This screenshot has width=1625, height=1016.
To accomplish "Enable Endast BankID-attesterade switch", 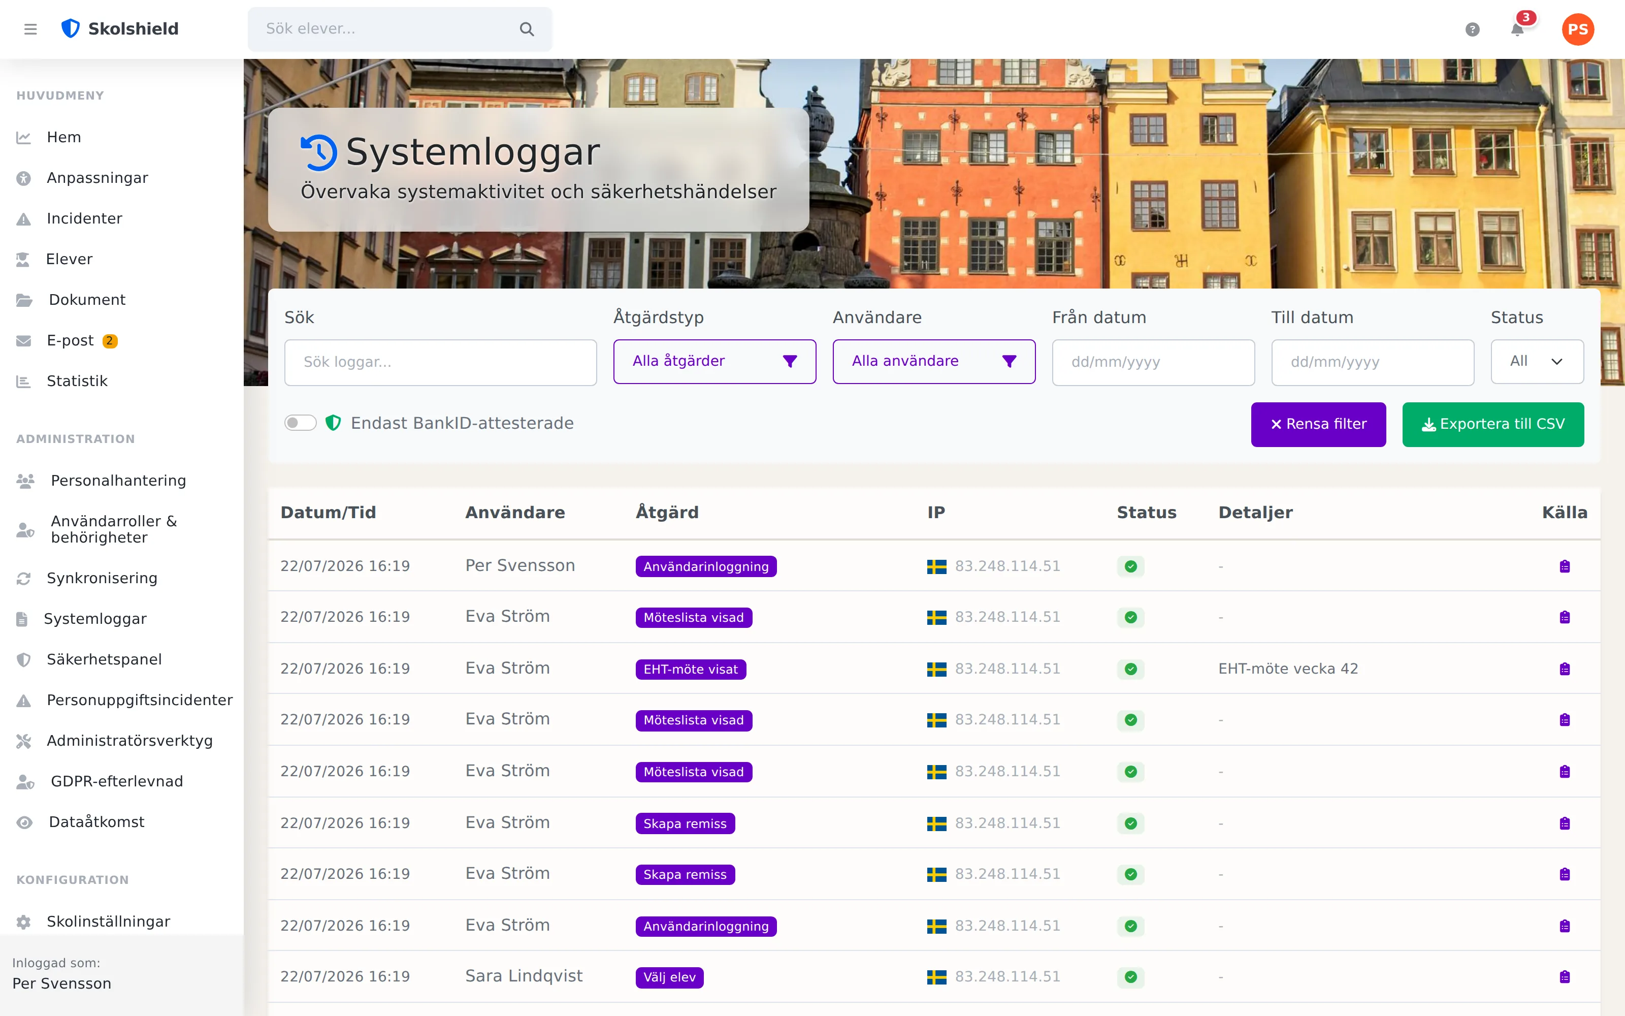I will (300, 423).
